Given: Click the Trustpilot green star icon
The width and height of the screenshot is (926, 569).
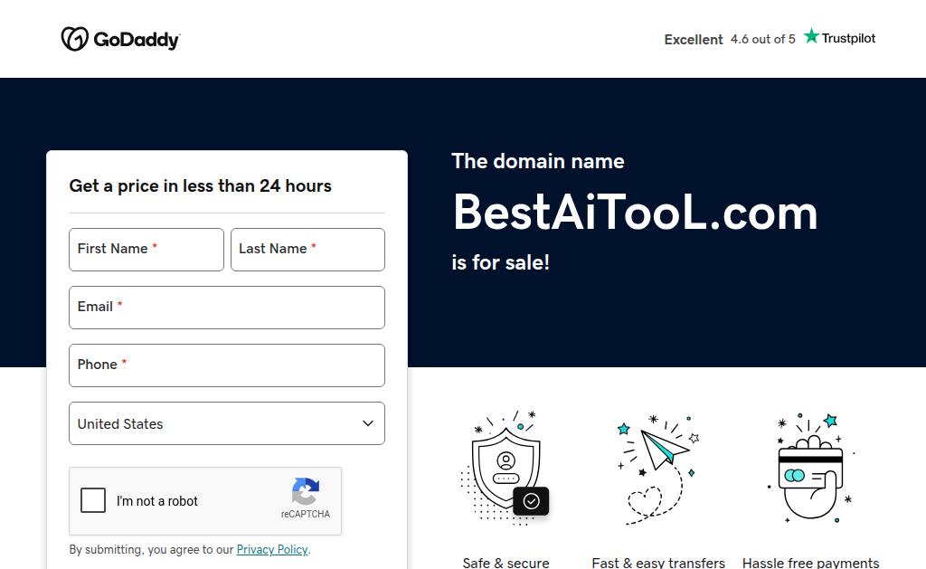Looking at the screenshot, I should (x=811, y=36).
